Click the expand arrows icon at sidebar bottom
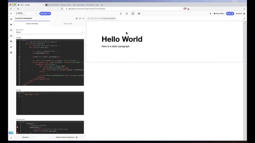This screenshot has height=143, width=255. (x=11, y=138)
